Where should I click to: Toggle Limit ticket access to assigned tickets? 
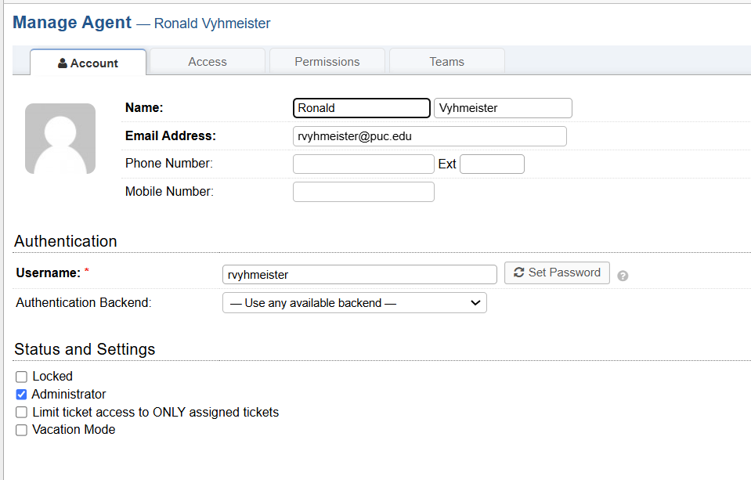[x=22, y=412]
